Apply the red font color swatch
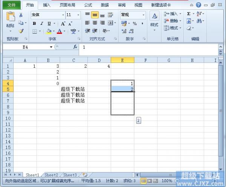Viewport: 226px width, 187px height. pyautogui.click(x=60, y=31)
